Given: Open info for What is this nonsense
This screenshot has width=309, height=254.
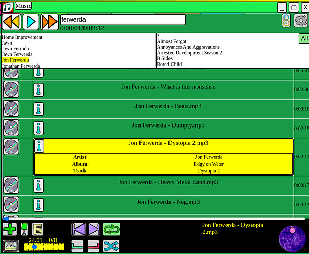Looking at the screenshot, I should click(x=38, y=90).
